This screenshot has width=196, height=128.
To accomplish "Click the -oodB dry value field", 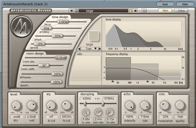I will click(17, 117).
